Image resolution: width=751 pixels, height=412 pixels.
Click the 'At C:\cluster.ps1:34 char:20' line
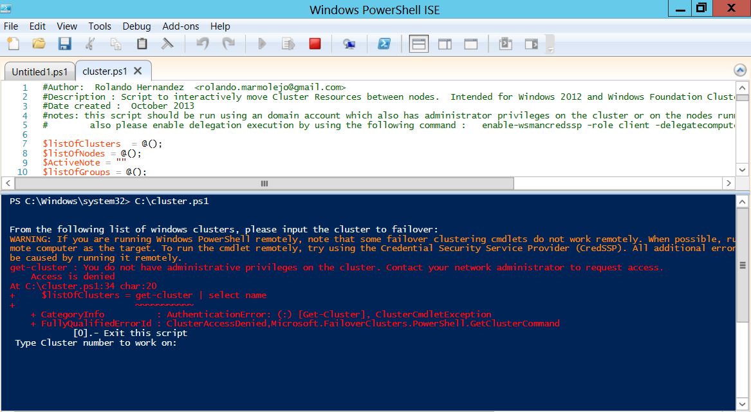(x=84, y=286)
